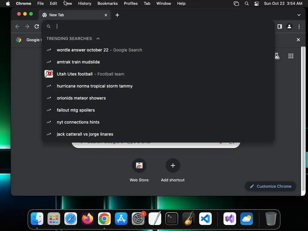Open the Search Labs flask icon
The width and height of the screenshot is (308, 231).
(x=277, y=56)
